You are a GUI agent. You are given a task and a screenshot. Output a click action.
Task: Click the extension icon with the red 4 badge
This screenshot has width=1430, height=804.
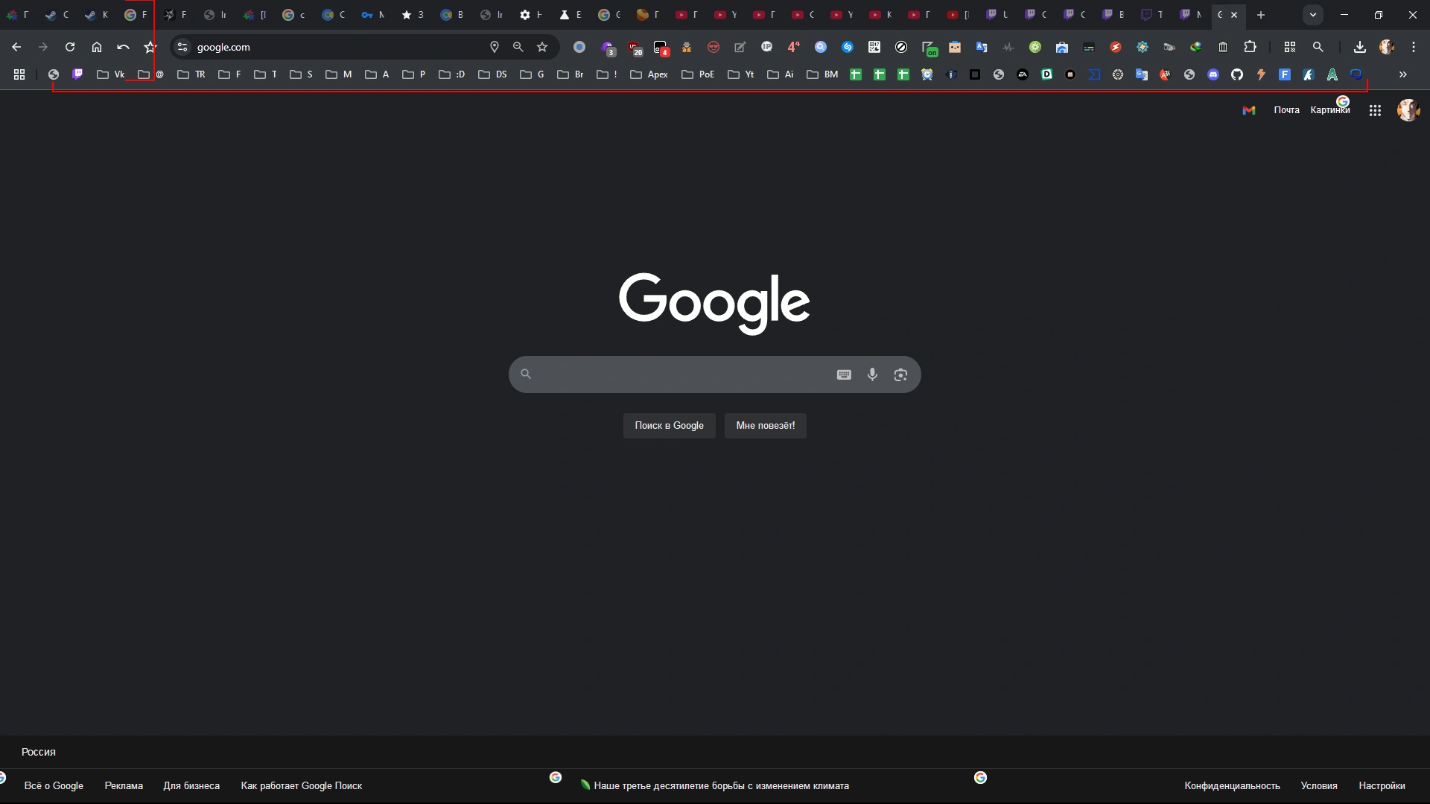[x=661, y=48]
